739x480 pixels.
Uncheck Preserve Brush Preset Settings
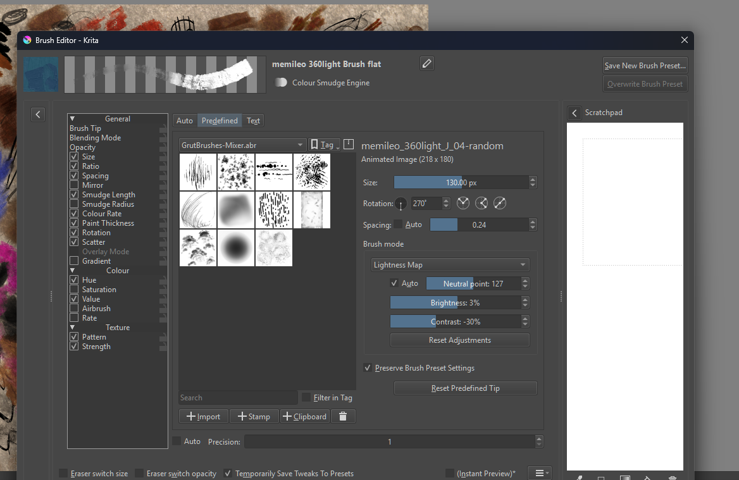point(368,368)
